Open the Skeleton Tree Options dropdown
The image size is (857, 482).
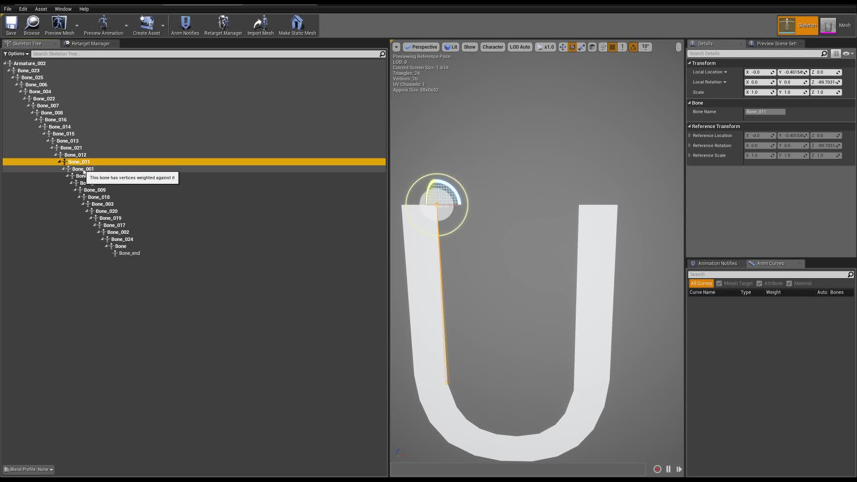tap(16, 54)
